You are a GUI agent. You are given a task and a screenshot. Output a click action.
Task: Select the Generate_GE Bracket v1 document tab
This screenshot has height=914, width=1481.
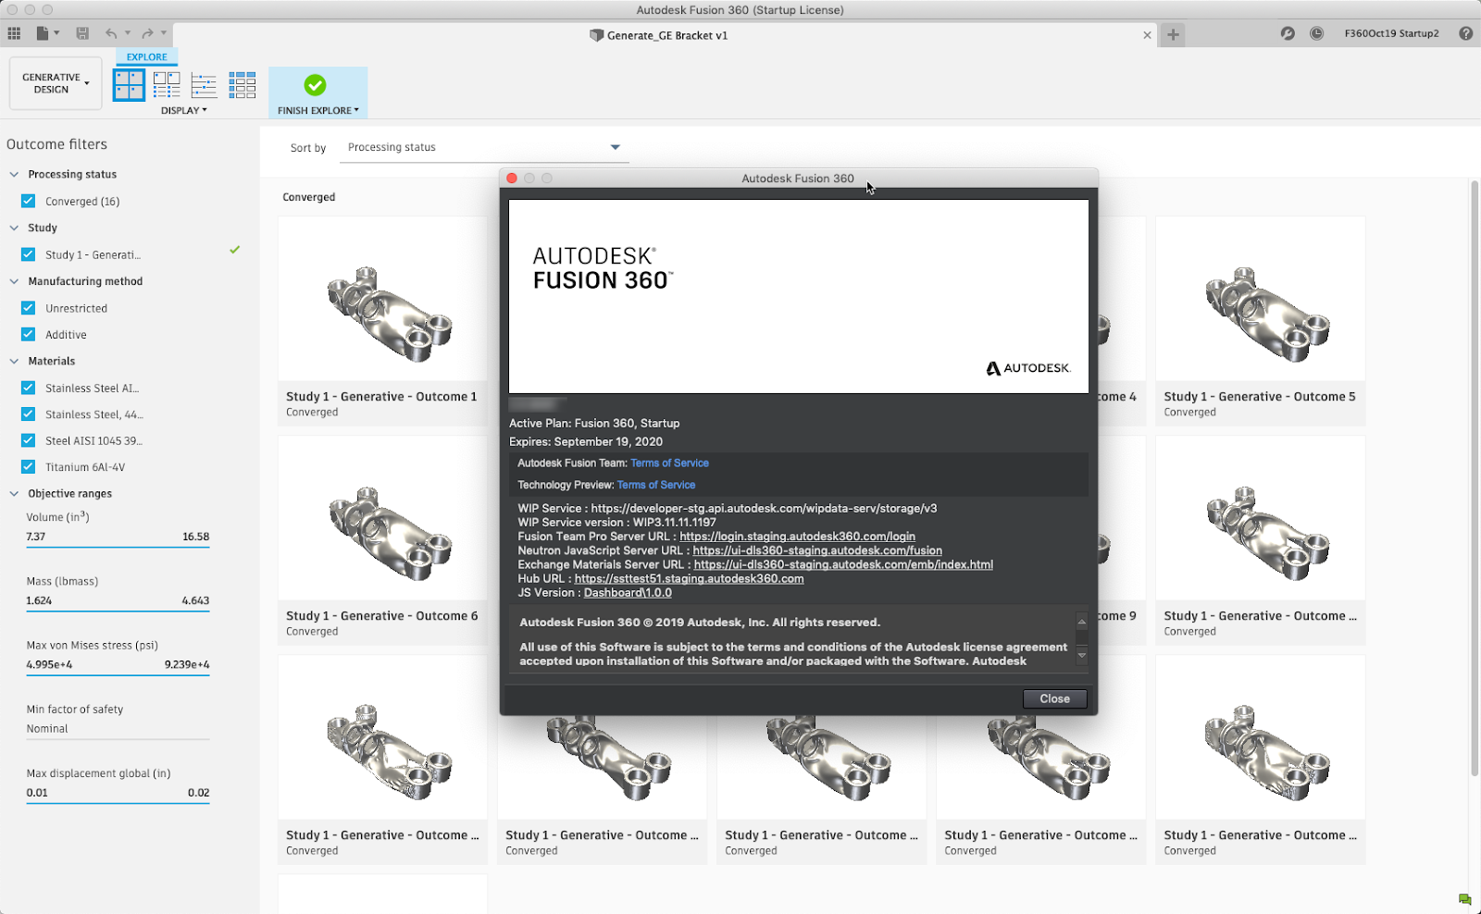coord(666,35)
